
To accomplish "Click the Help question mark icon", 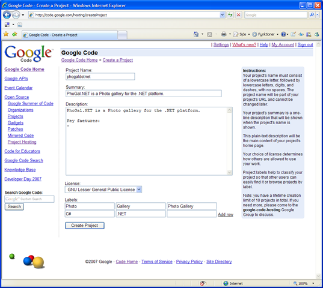I will pos(283,34).
